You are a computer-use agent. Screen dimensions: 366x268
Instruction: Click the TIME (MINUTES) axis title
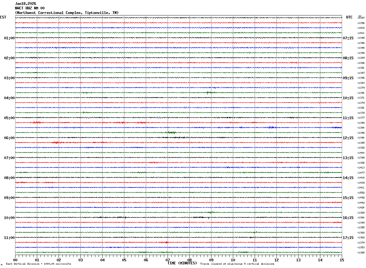182,263
